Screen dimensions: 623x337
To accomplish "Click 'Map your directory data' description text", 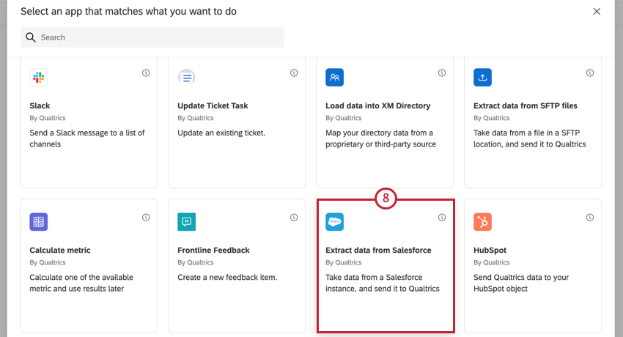I will pos(380,138).
